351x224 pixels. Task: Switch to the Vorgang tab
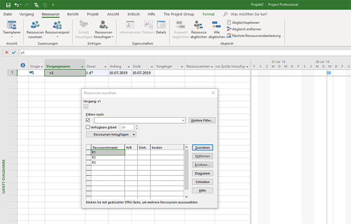[x=27, y=15]
